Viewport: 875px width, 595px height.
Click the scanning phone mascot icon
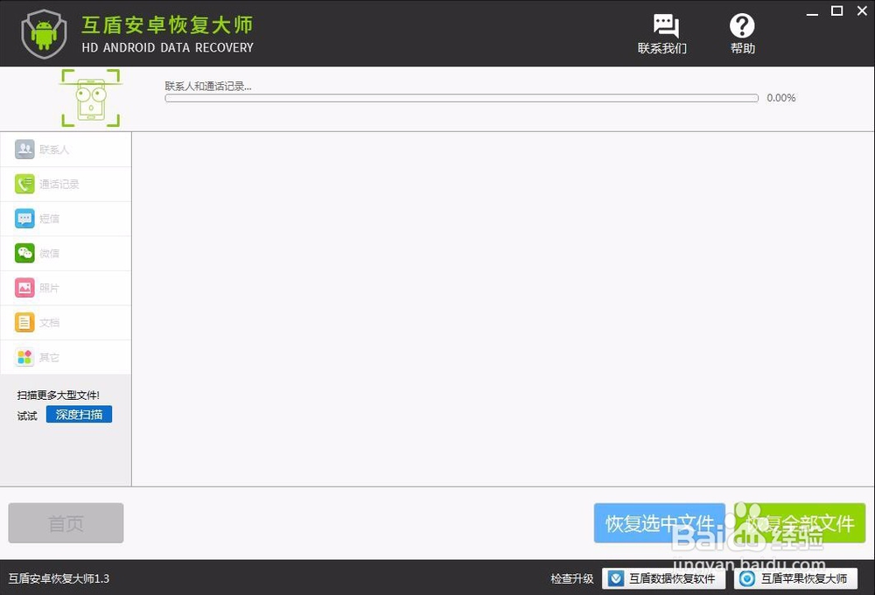coord(90,98)
